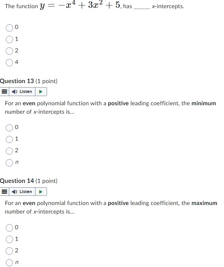Open ReadSpeaker menu icon for Question 14
This screenshot has width=224, height=267.
4,191
